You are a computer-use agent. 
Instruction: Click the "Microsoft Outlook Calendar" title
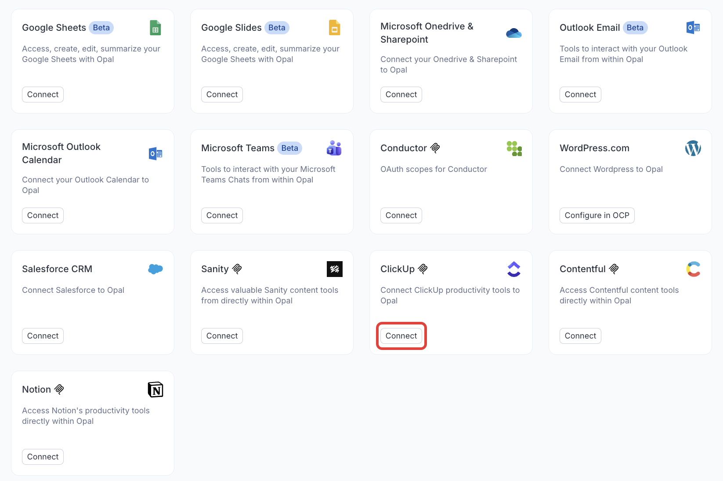61,153
